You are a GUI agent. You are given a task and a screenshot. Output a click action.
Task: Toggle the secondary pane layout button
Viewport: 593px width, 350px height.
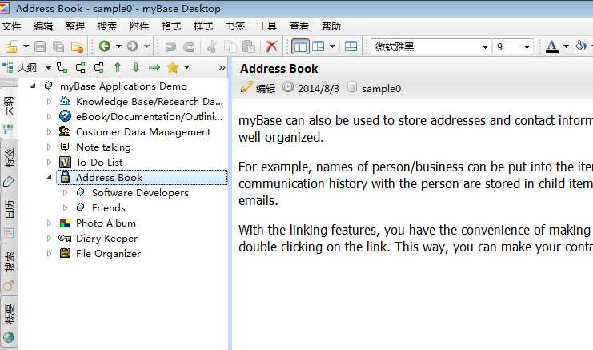[318, 46]
